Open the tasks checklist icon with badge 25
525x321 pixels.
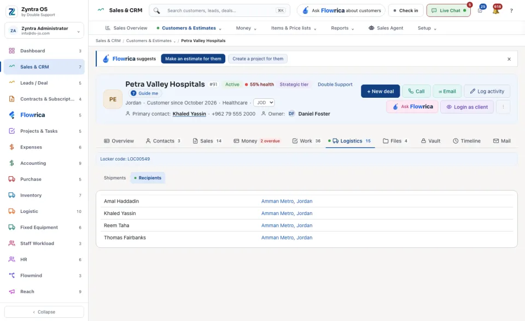[480, 11]
